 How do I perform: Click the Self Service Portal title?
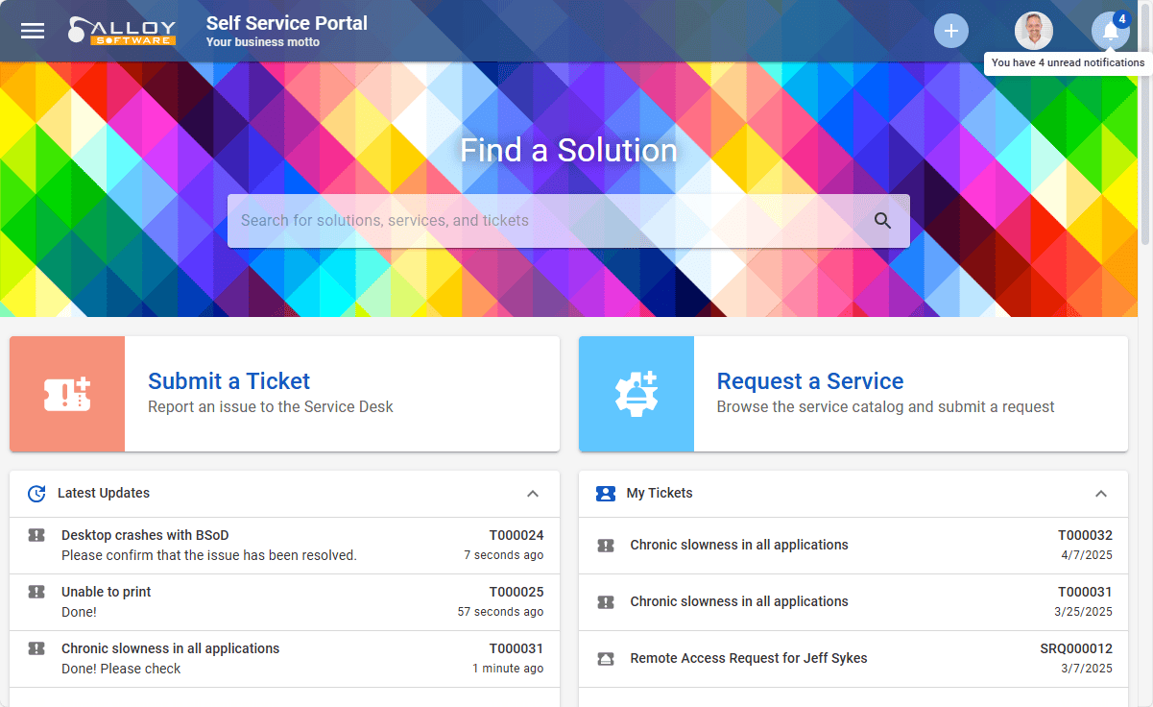(x=287, y=23)
